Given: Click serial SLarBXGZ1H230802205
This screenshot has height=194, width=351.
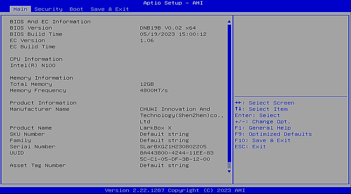Looking at the screenshot, I should [x=173, y=147].
